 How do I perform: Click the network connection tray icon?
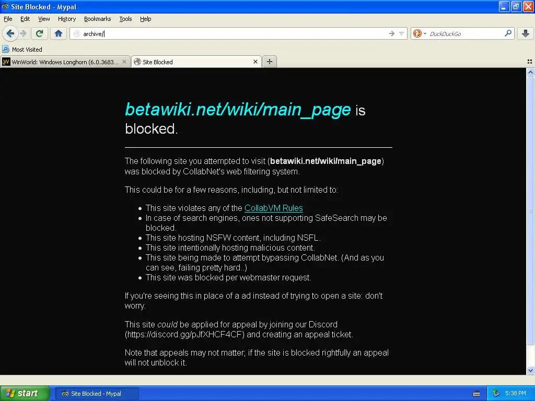(496, 394)
